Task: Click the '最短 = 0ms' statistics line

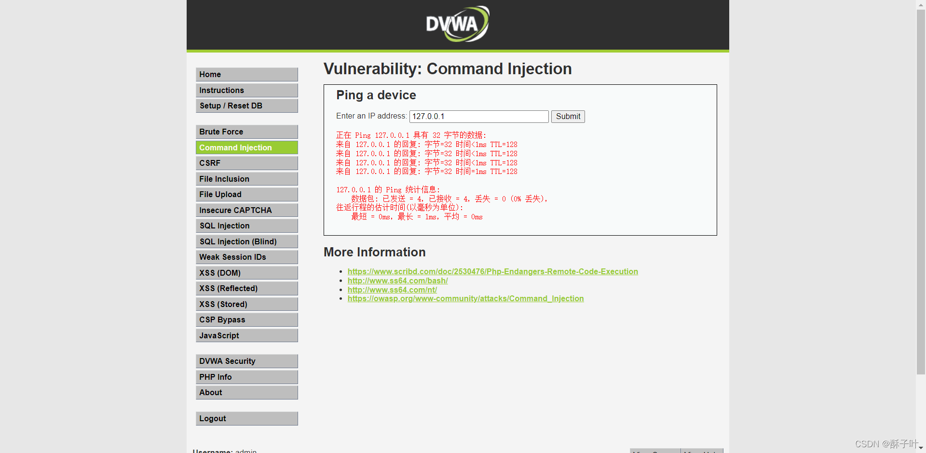Action: click(417, 217)
